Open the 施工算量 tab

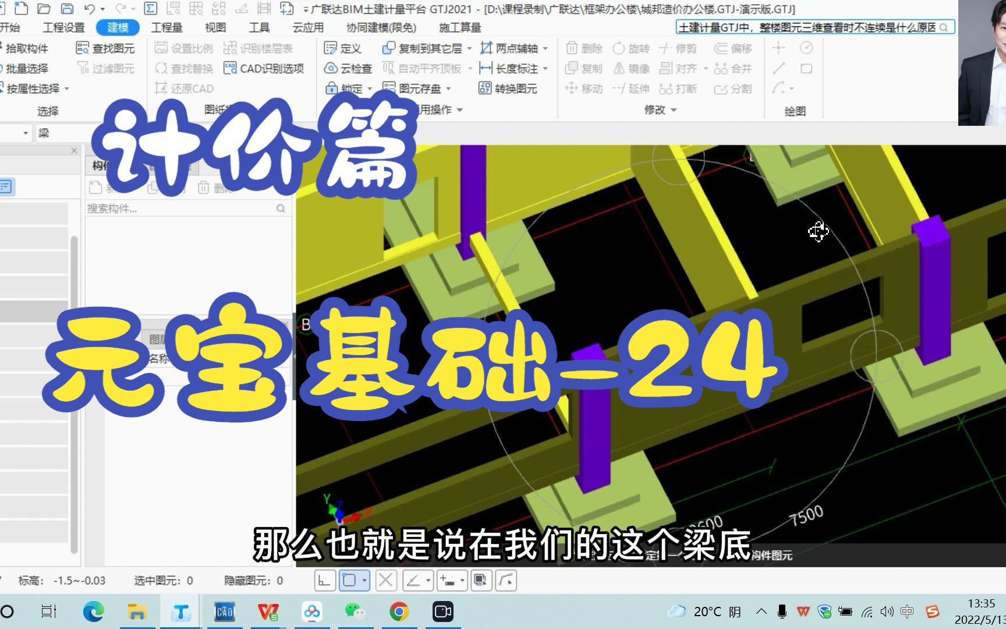pyautogui.click(x=460, y=27)
